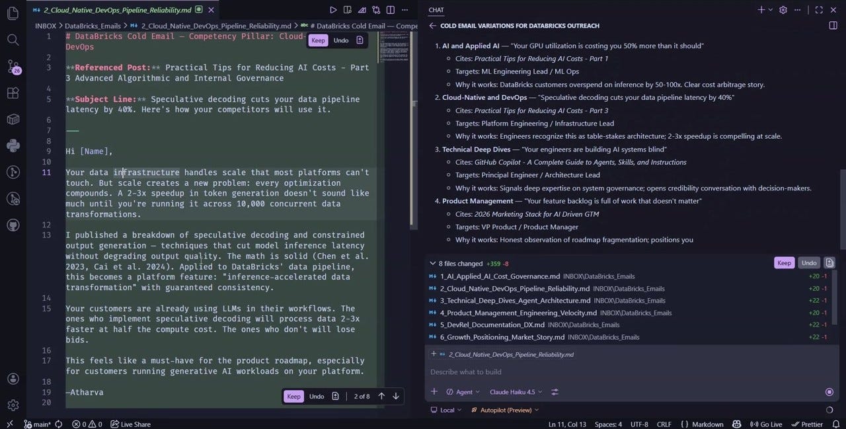Stop the running chat request button
The height and width of the screenshot is (429, 846).
(x=829, y=392)
